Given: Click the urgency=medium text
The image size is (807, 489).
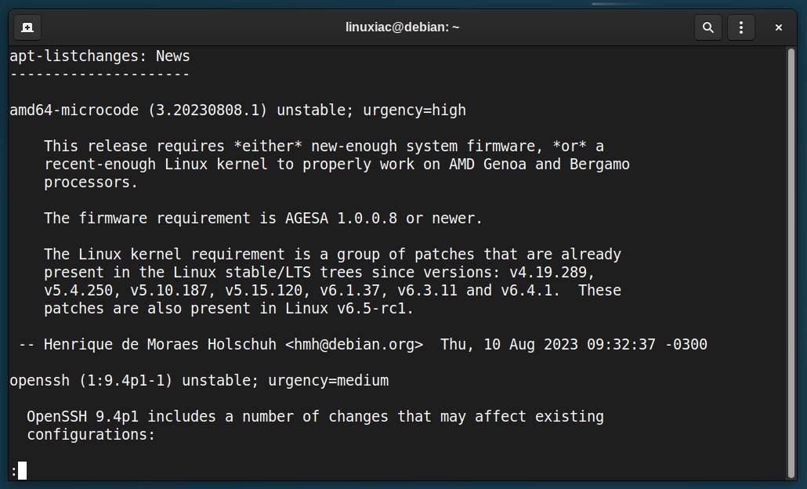Looking at the screenshot, I should (x=328, y=380).
